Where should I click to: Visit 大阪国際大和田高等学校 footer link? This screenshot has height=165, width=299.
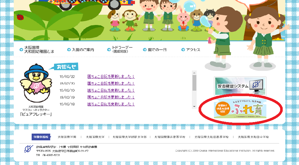coord(212,137)
